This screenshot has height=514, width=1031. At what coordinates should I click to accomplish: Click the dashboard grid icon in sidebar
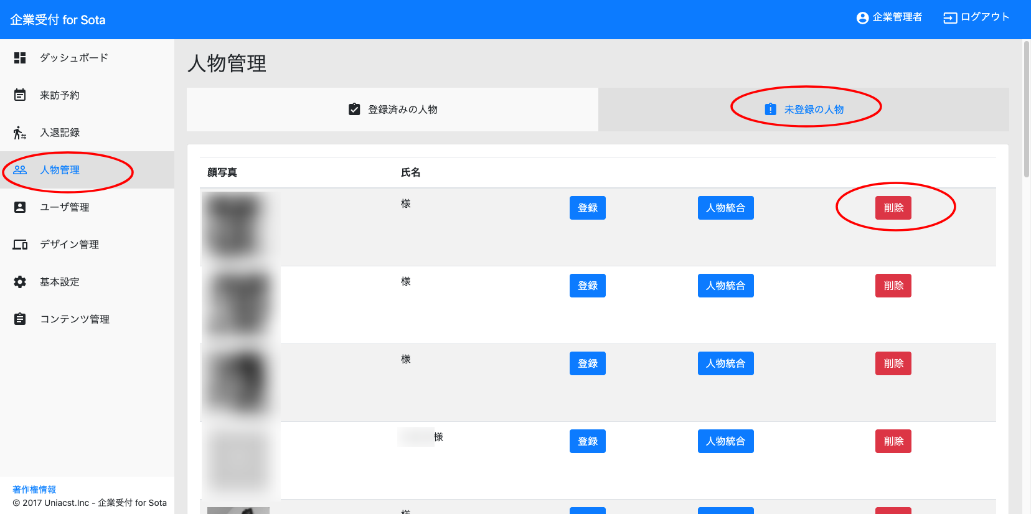(x=20, y=58)
